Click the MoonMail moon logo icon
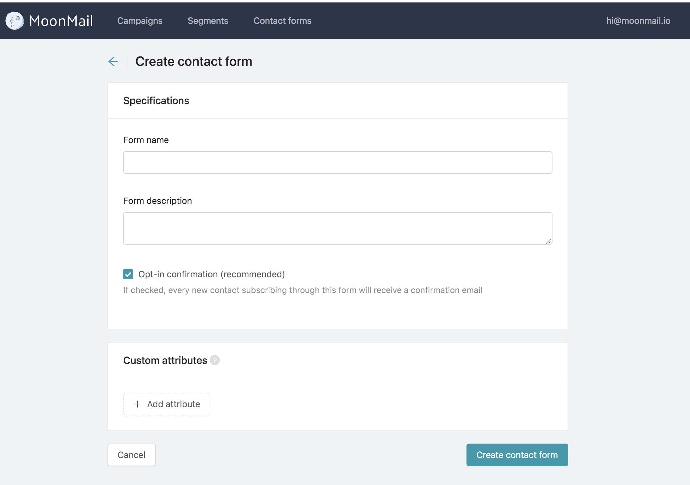Viewport: 690px width, 485px height. click(x=14, y=21)
